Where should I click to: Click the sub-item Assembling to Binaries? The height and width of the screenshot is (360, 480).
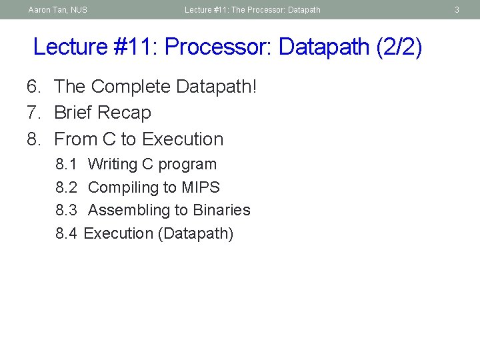(x=169, y=210)
